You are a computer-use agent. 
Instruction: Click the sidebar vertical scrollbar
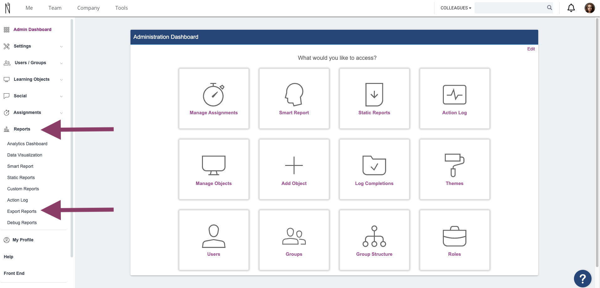[72, 138]
